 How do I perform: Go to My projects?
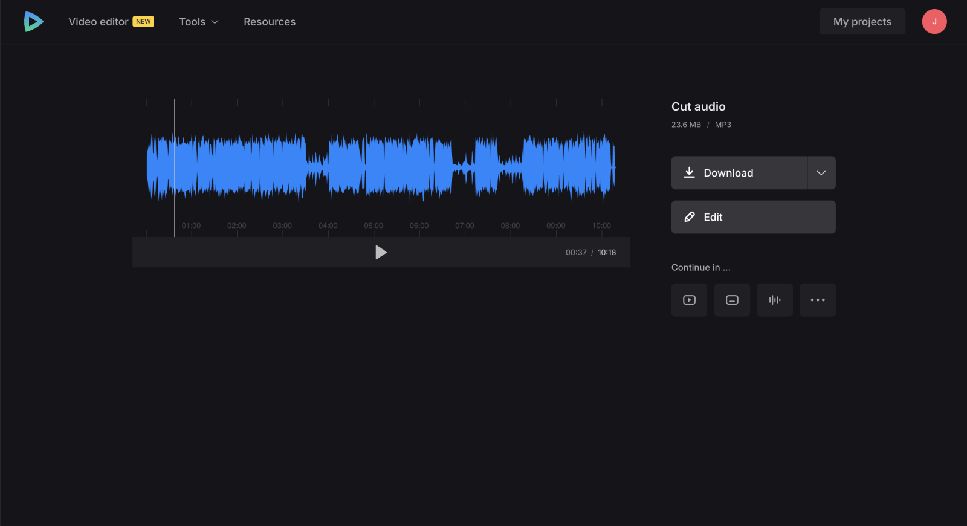[862, 22]
